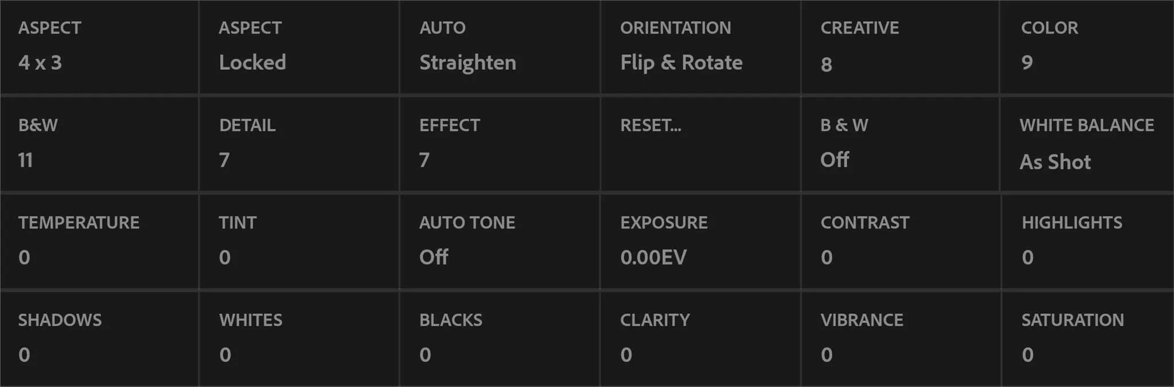Select the Saturation adjustment cell
Screen dimensions: 1174x387
point(1087,339)
